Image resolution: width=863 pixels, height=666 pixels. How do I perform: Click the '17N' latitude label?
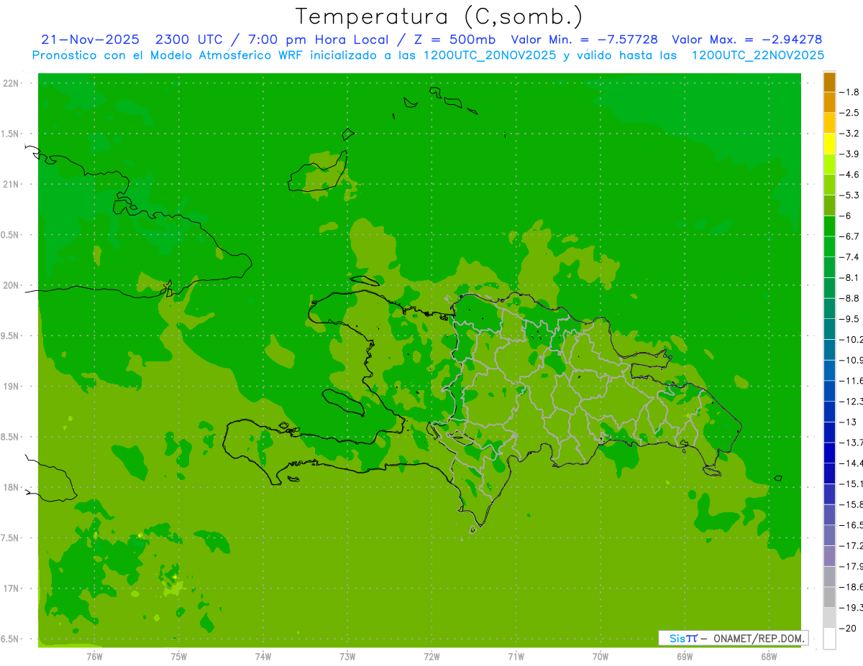tap(11, 588)
